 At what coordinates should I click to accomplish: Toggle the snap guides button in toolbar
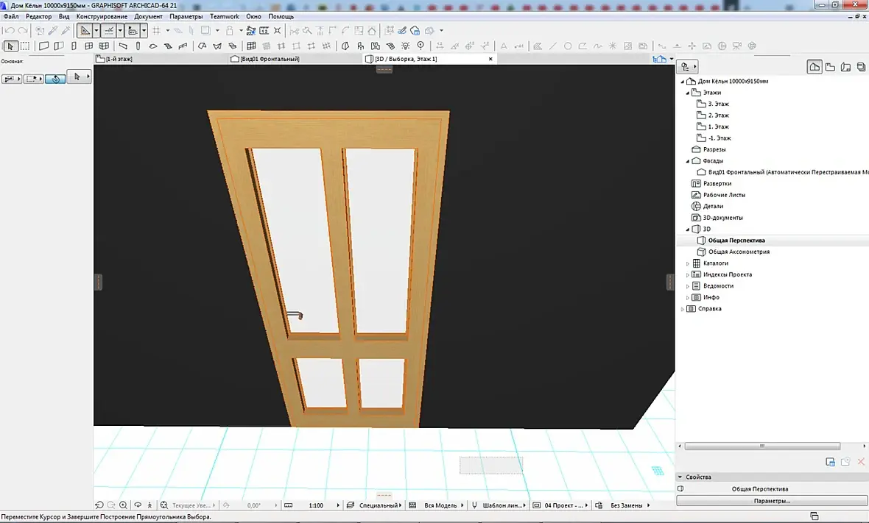[109, 31]
